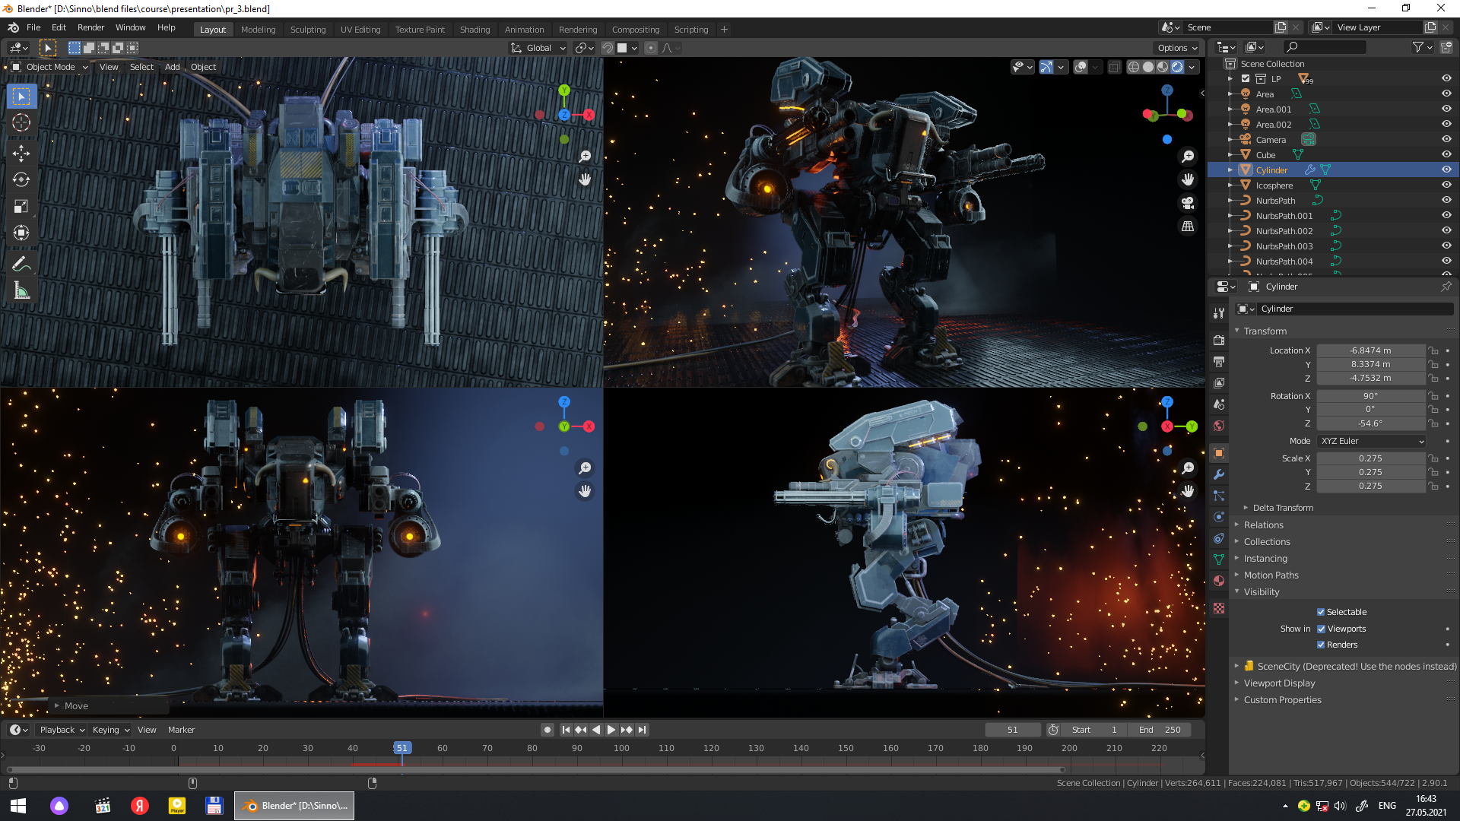Toggle camera view in top-right viewport
This screenshot has height=821, width=1460.
pyautogui.click(x=1187, y=203)
